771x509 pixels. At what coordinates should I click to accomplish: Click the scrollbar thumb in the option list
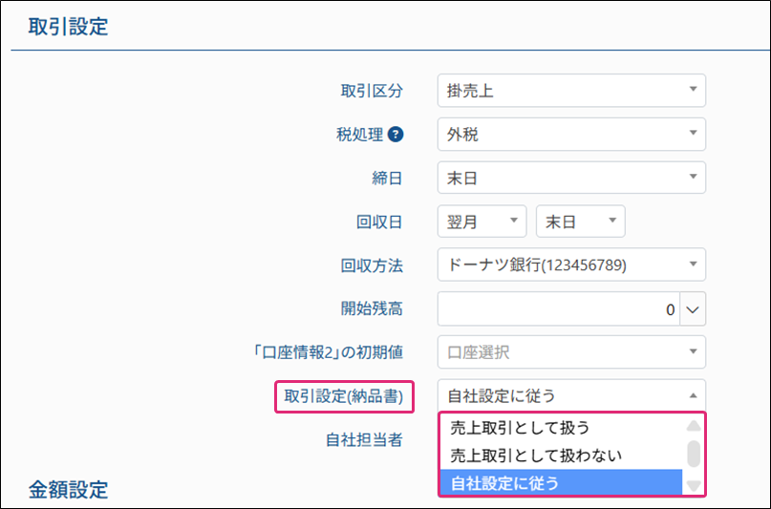pyautogui.click(x=694, y=453)
